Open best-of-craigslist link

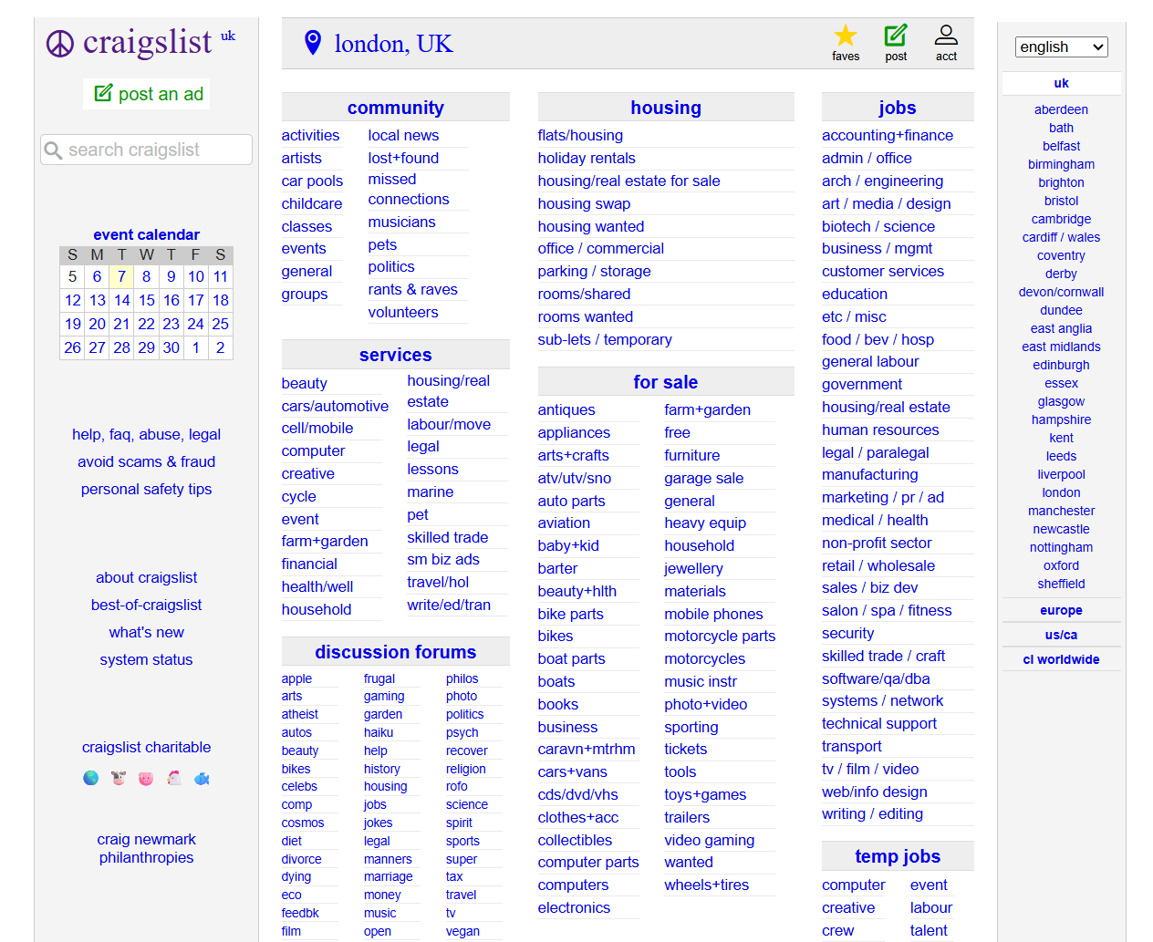click(146, 605)
